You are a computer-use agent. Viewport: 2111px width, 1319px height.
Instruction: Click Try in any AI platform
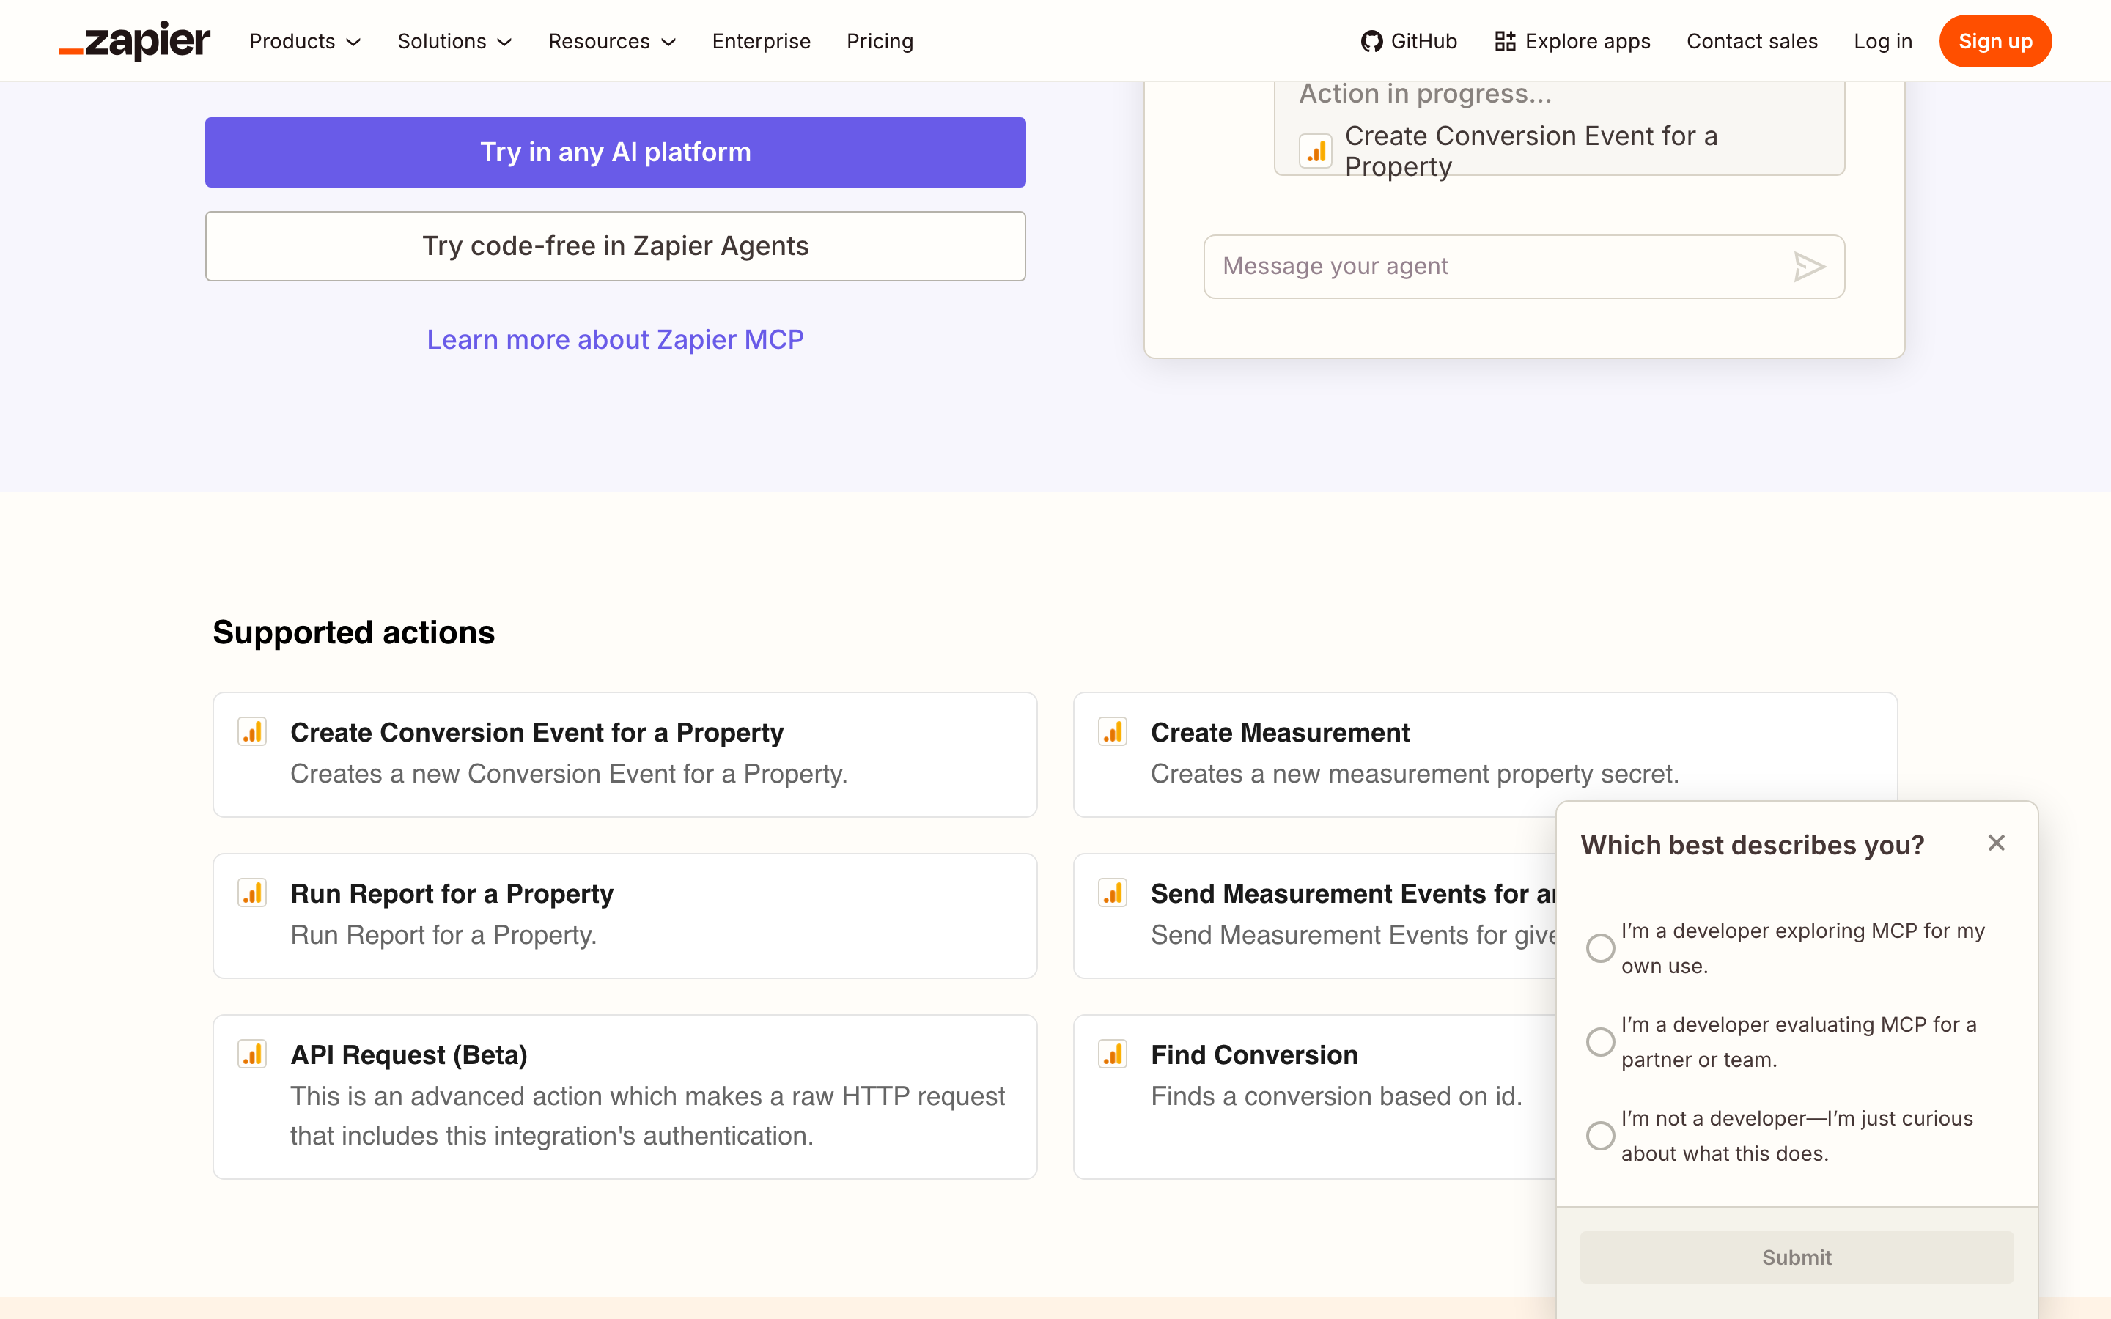click(615, 152)
